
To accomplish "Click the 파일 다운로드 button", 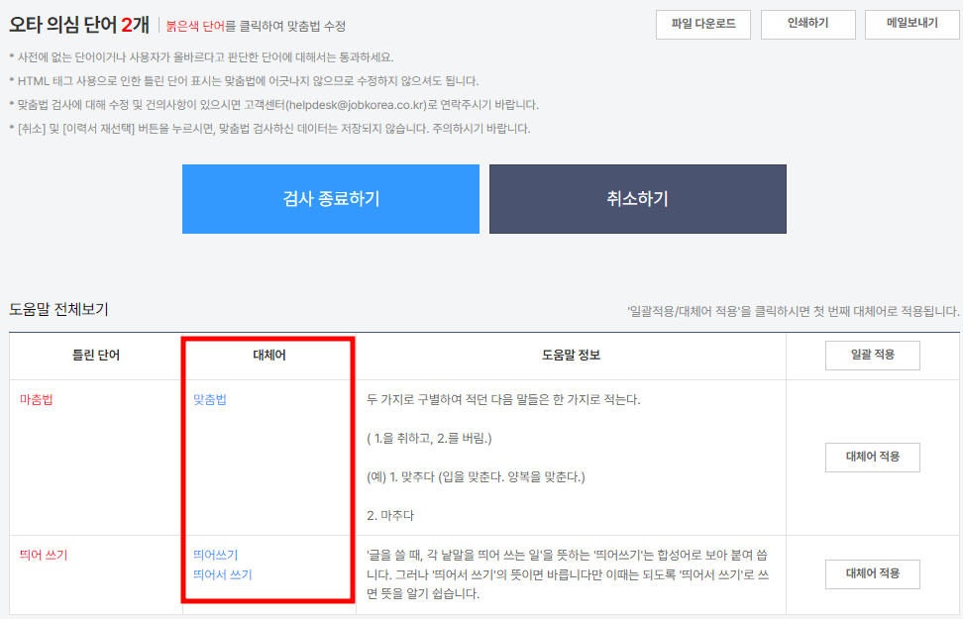I will click(703, 25).
